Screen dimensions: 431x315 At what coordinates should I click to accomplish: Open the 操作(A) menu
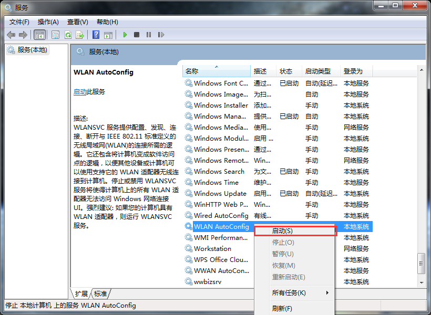click(x=48, y=22)
